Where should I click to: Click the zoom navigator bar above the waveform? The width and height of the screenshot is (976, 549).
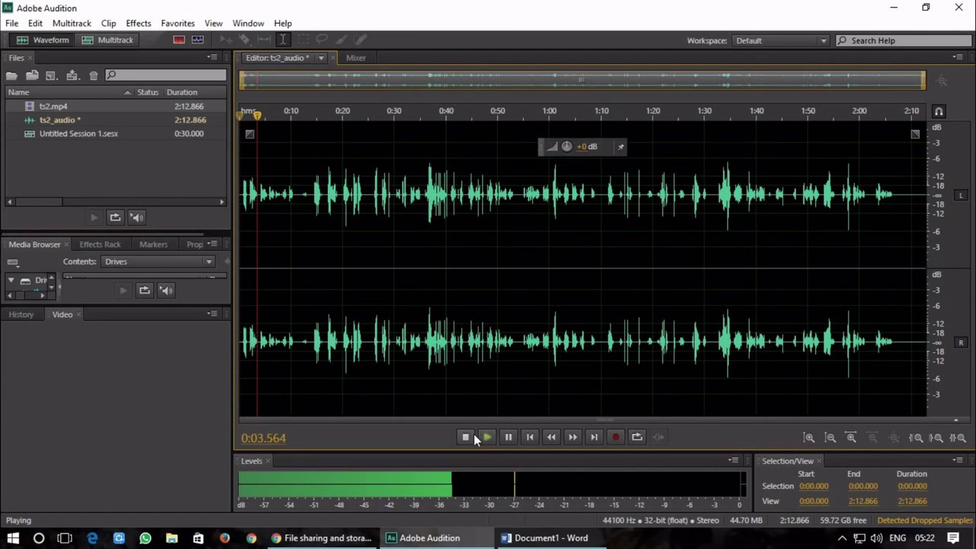tap(583, 79)
